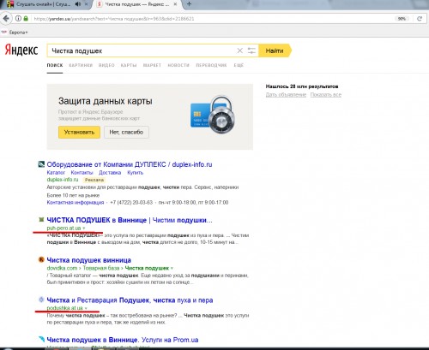Open Доставка sitelink under ДУПЛЕКС ad
Image resolution: width=429 pixels, height=350 pixels.
click(x=110, y=173)
